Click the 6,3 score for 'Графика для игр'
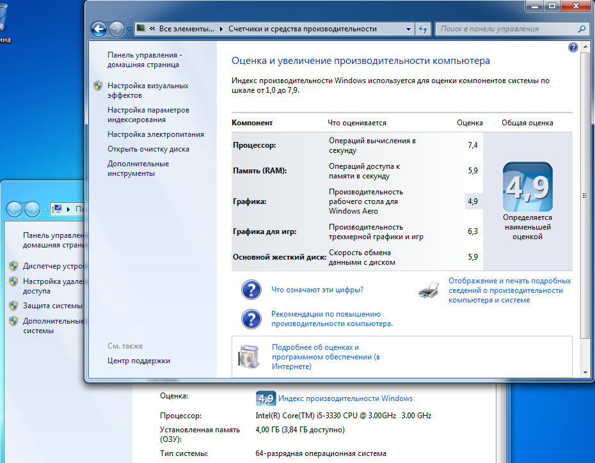Viewport: 595px width, 463px height. (473, 231)
